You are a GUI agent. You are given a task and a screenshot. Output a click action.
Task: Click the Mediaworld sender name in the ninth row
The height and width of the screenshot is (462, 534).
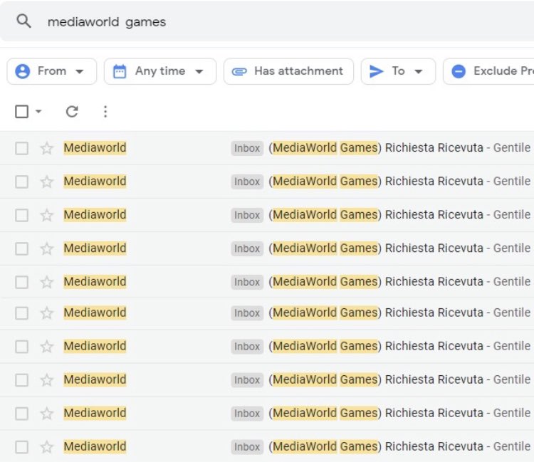pos(95,413)
